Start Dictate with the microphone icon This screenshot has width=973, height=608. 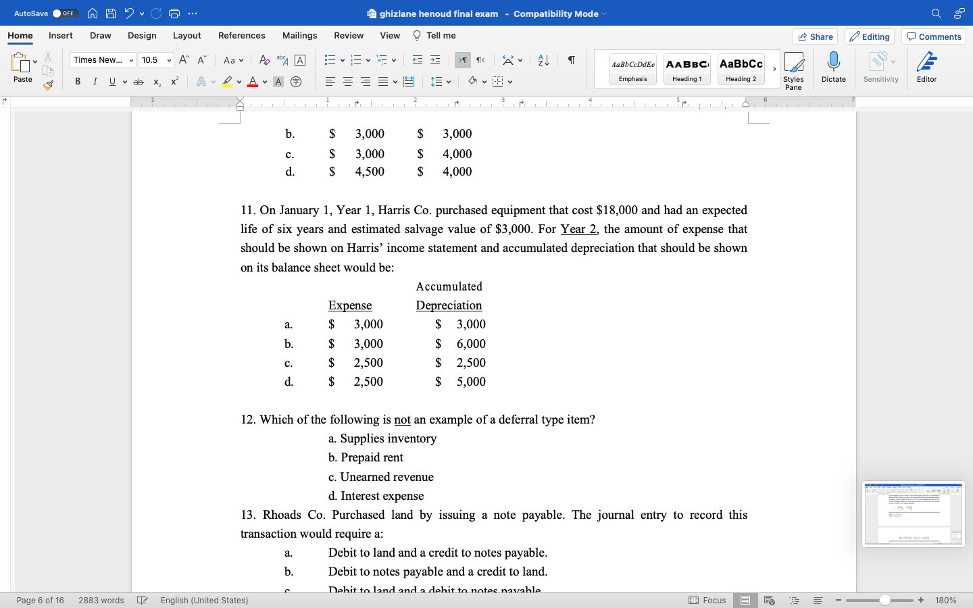coord(834,68)
